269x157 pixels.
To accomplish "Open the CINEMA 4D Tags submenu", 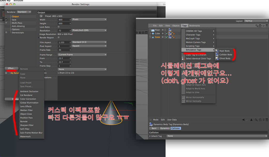I will [198, 31].
